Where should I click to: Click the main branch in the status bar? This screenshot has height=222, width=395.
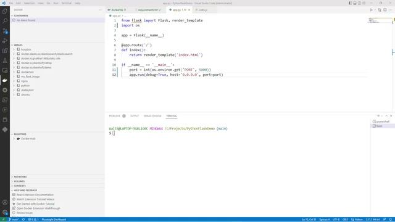tap(14, 220)
